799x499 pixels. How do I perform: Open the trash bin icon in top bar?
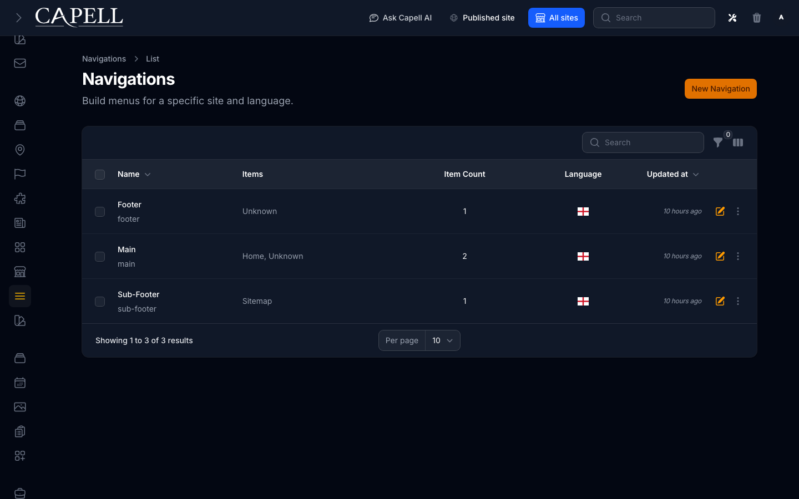click(x=757, y=18)
